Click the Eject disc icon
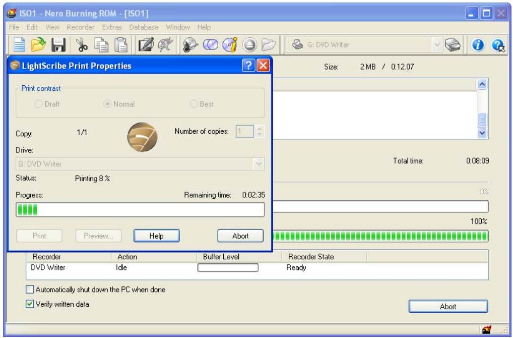This screenshot has width=513, height=338. 249,45
